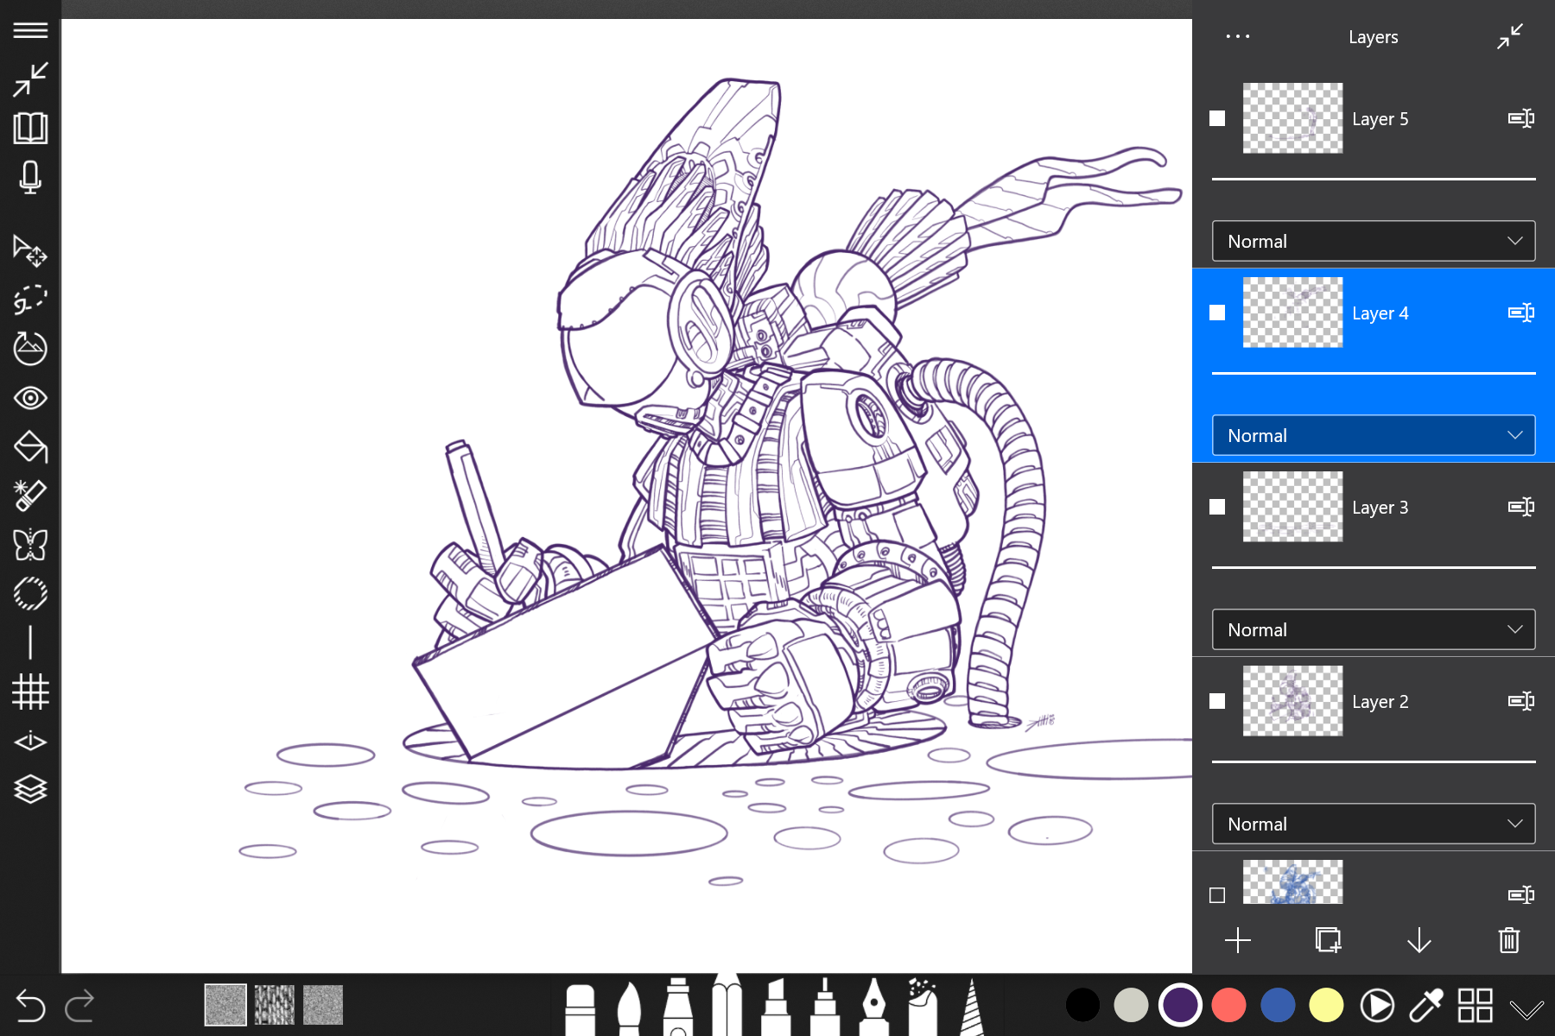Screen dimensions: 1555x1036
Task: Select the dashed circle shape tool
Action: 30,594
